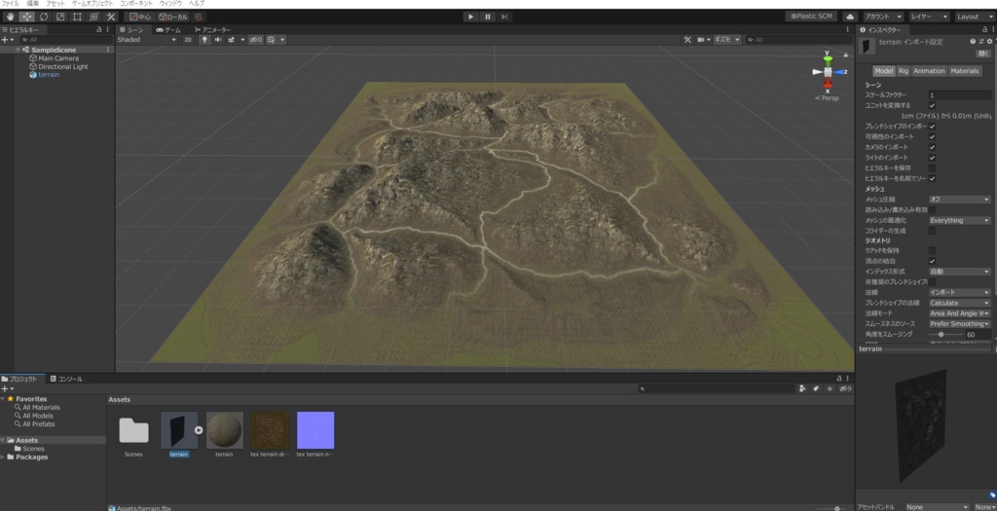Viewport: 997px width, 511px height.
Task: Filter project search by type icon
Action: pos(802,388)
